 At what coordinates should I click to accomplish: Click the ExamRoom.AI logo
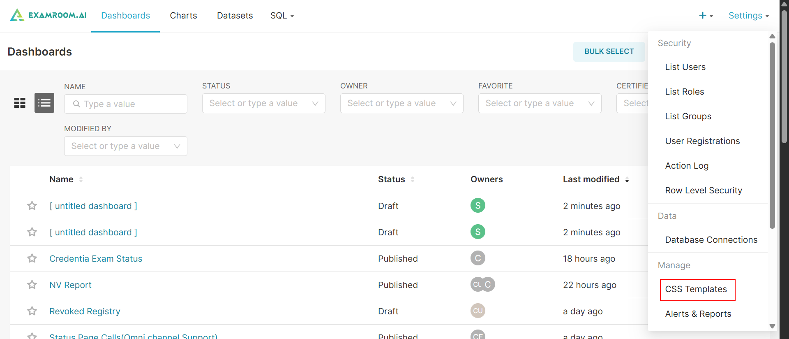(48, 15)
